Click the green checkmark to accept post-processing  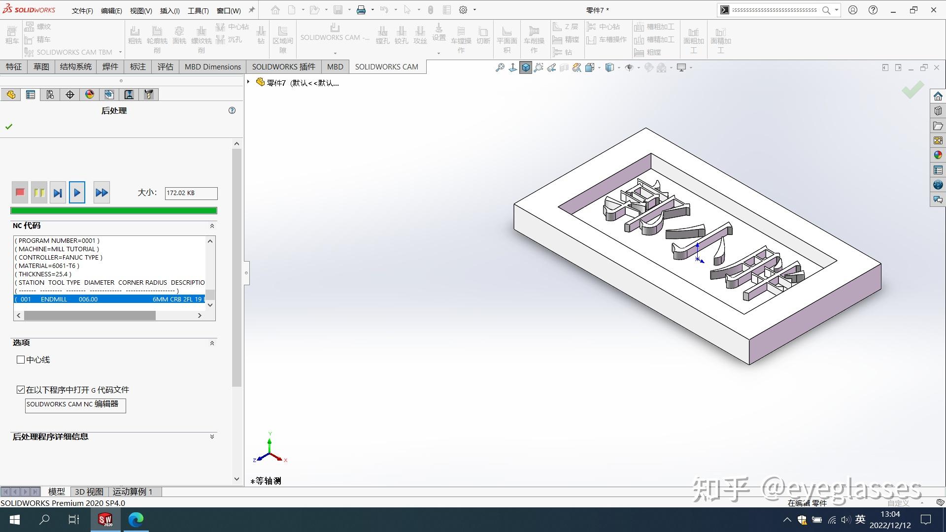[9, 127]
